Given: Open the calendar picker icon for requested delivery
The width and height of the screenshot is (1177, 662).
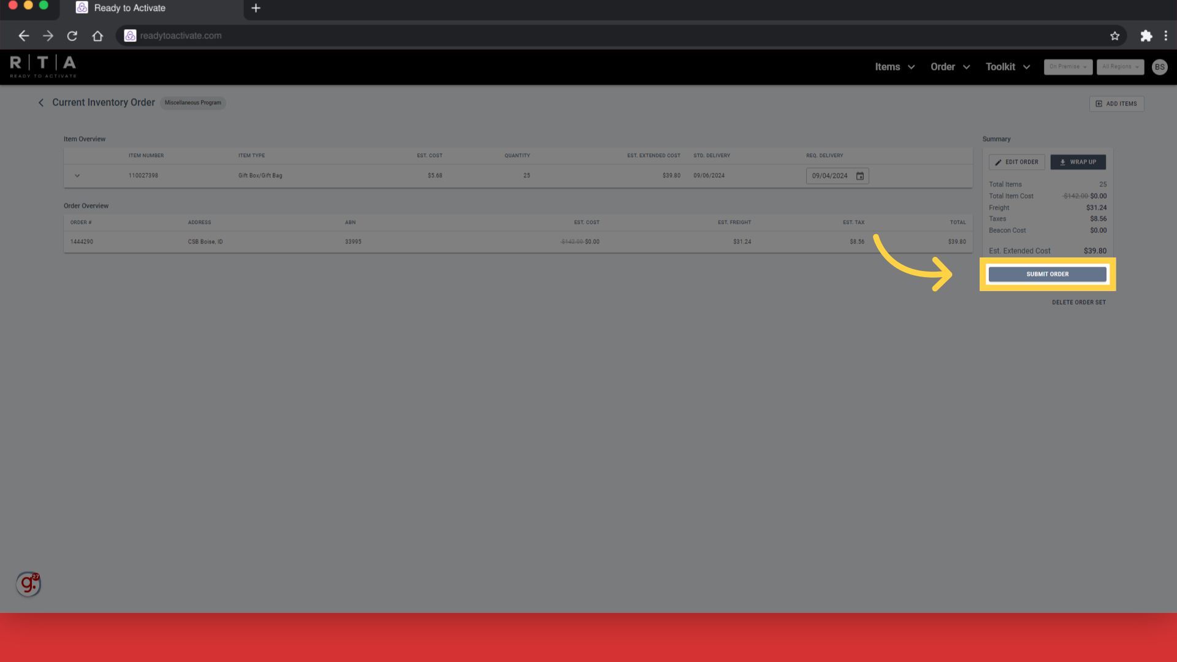Looking at the screenshot, I should pyautogui.click(x=860, y=176).
